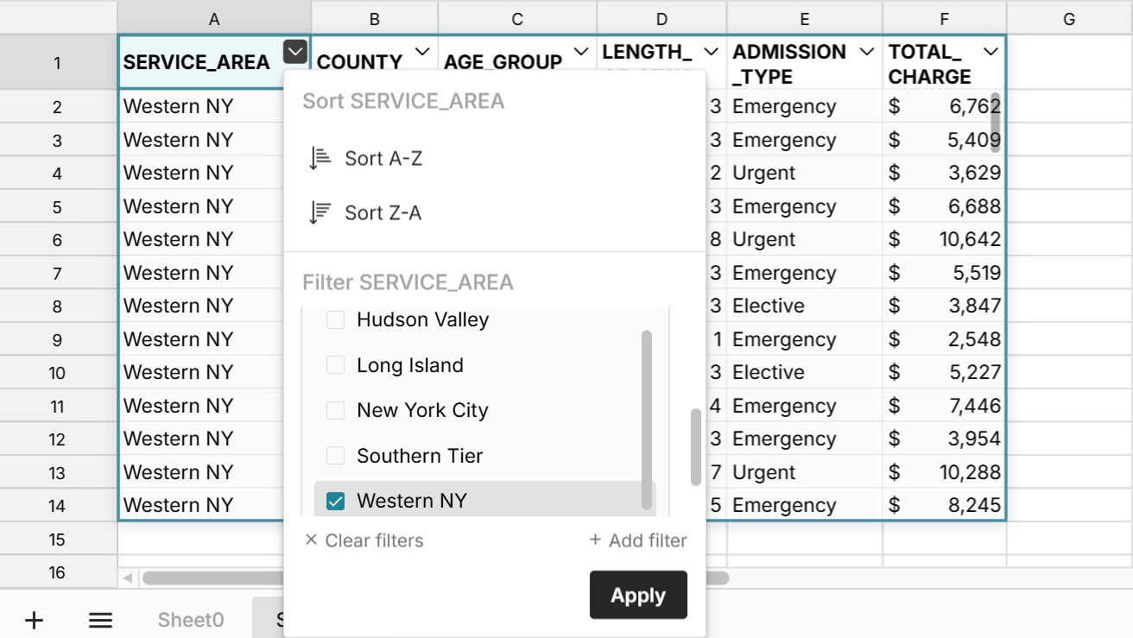Click the Apply button
Image resolution: width=1133 pixels, height=638 pixels.
pyautogui.click(x=638, y=595)
